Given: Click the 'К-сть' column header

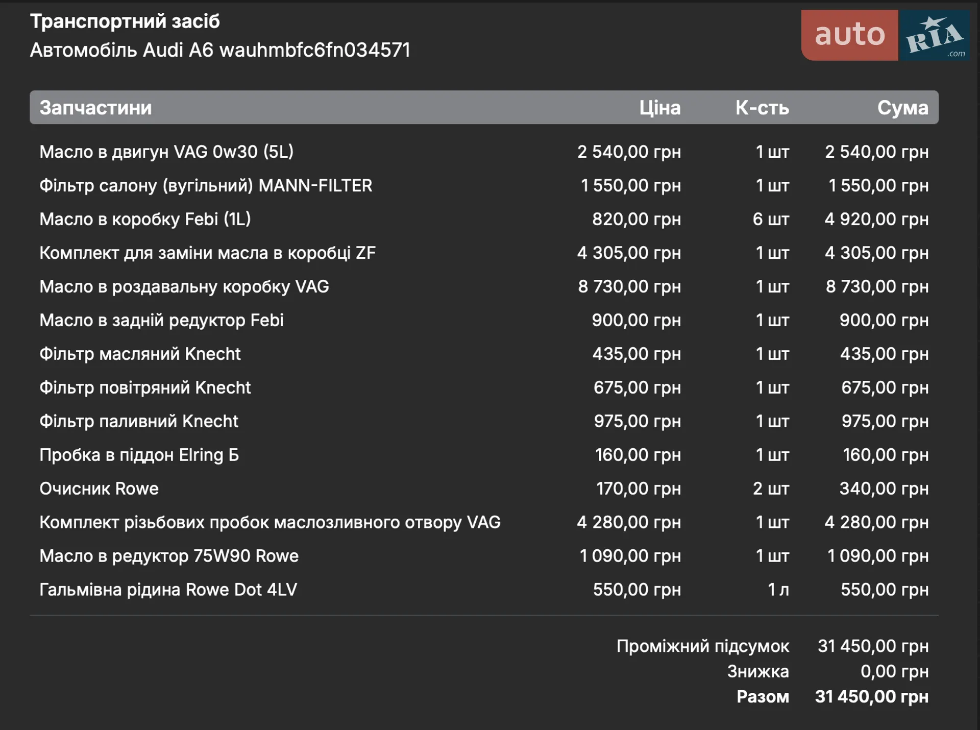Looking at the screenshot, I should point(762,108).
